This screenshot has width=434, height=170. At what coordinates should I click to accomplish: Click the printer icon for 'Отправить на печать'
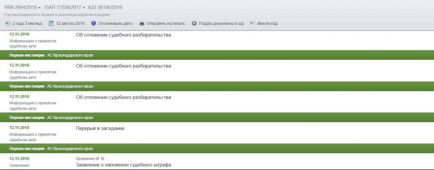[142, 23]
